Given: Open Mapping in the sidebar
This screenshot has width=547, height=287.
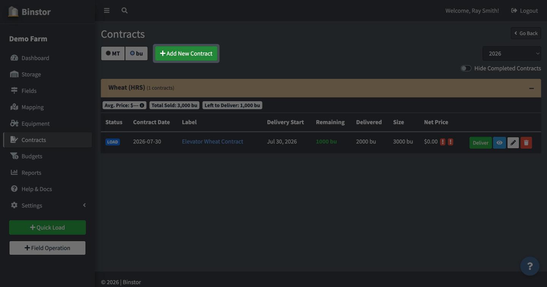Looking at the screenshot, I should coord(47,107).
